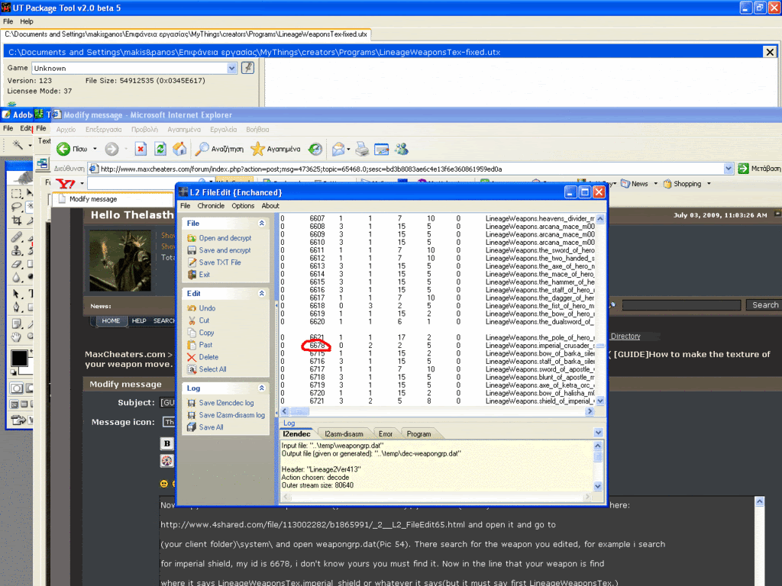Switch to the Error log tab

click(386, 433)
